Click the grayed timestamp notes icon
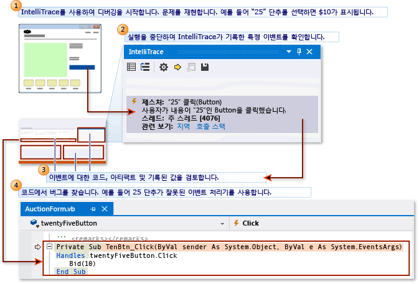 click(191, 67)
